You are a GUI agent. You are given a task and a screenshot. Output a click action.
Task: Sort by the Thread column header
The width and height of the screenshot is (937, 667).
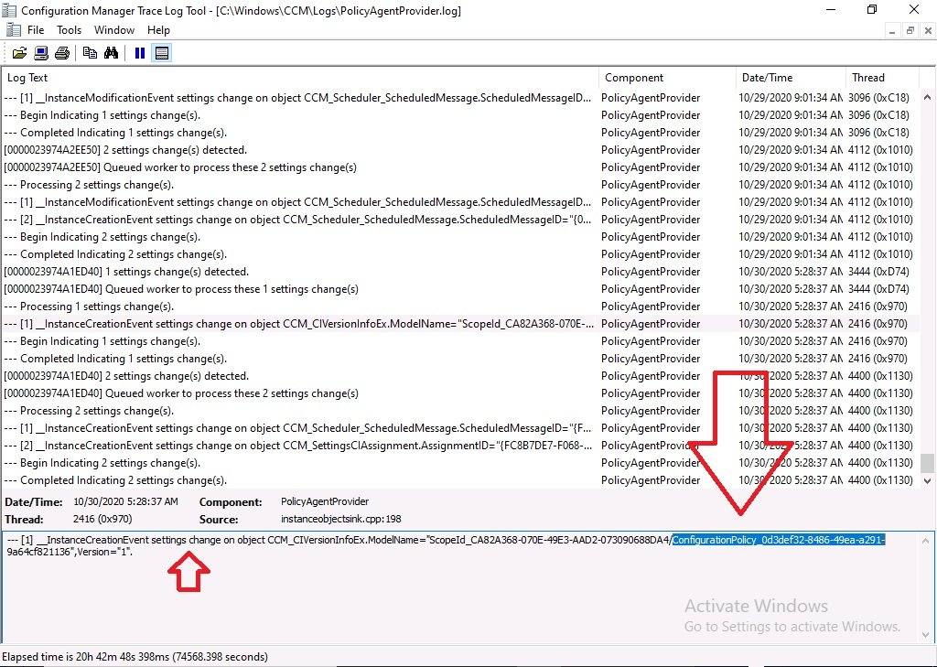pos(883,78)
